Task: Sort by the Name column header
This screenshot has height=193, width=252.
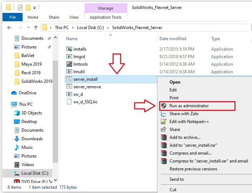Action: tap(72, 39)
